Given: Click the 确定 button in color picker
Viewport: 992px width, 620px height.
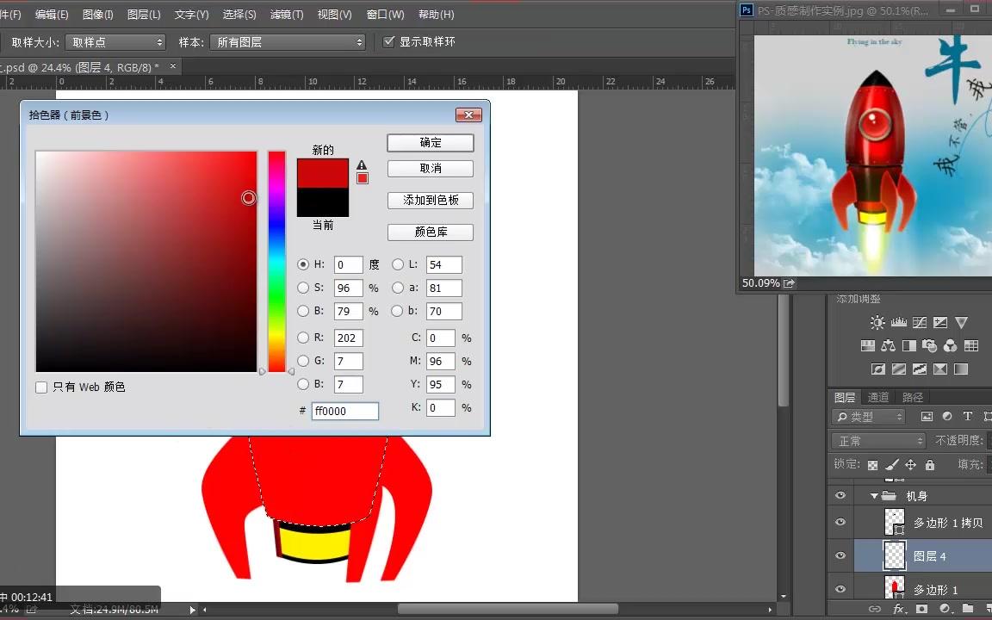Looking at the screenshot, I should pyautogui.click(x=430, y=142).
